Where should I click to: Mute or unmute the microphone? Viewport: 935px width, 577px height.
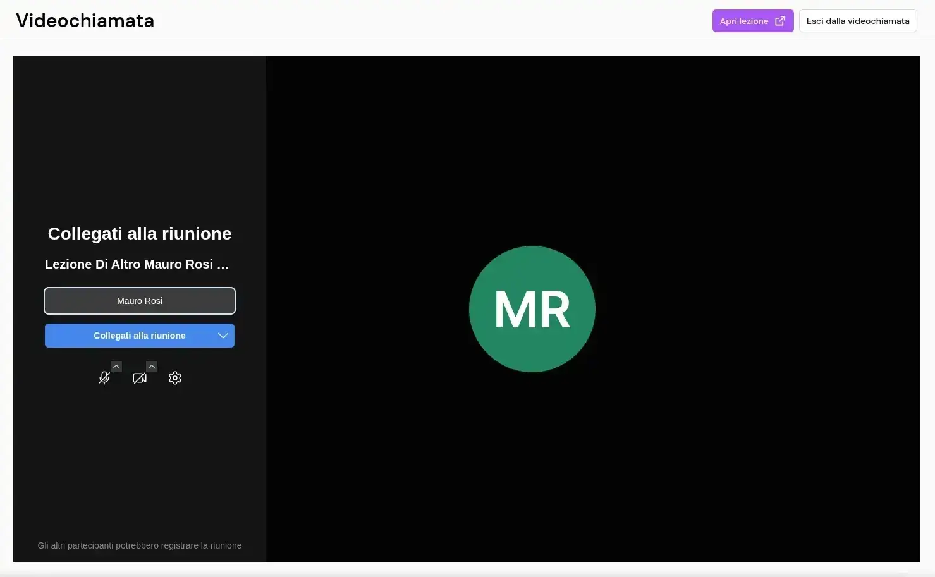tap(104, 378)
